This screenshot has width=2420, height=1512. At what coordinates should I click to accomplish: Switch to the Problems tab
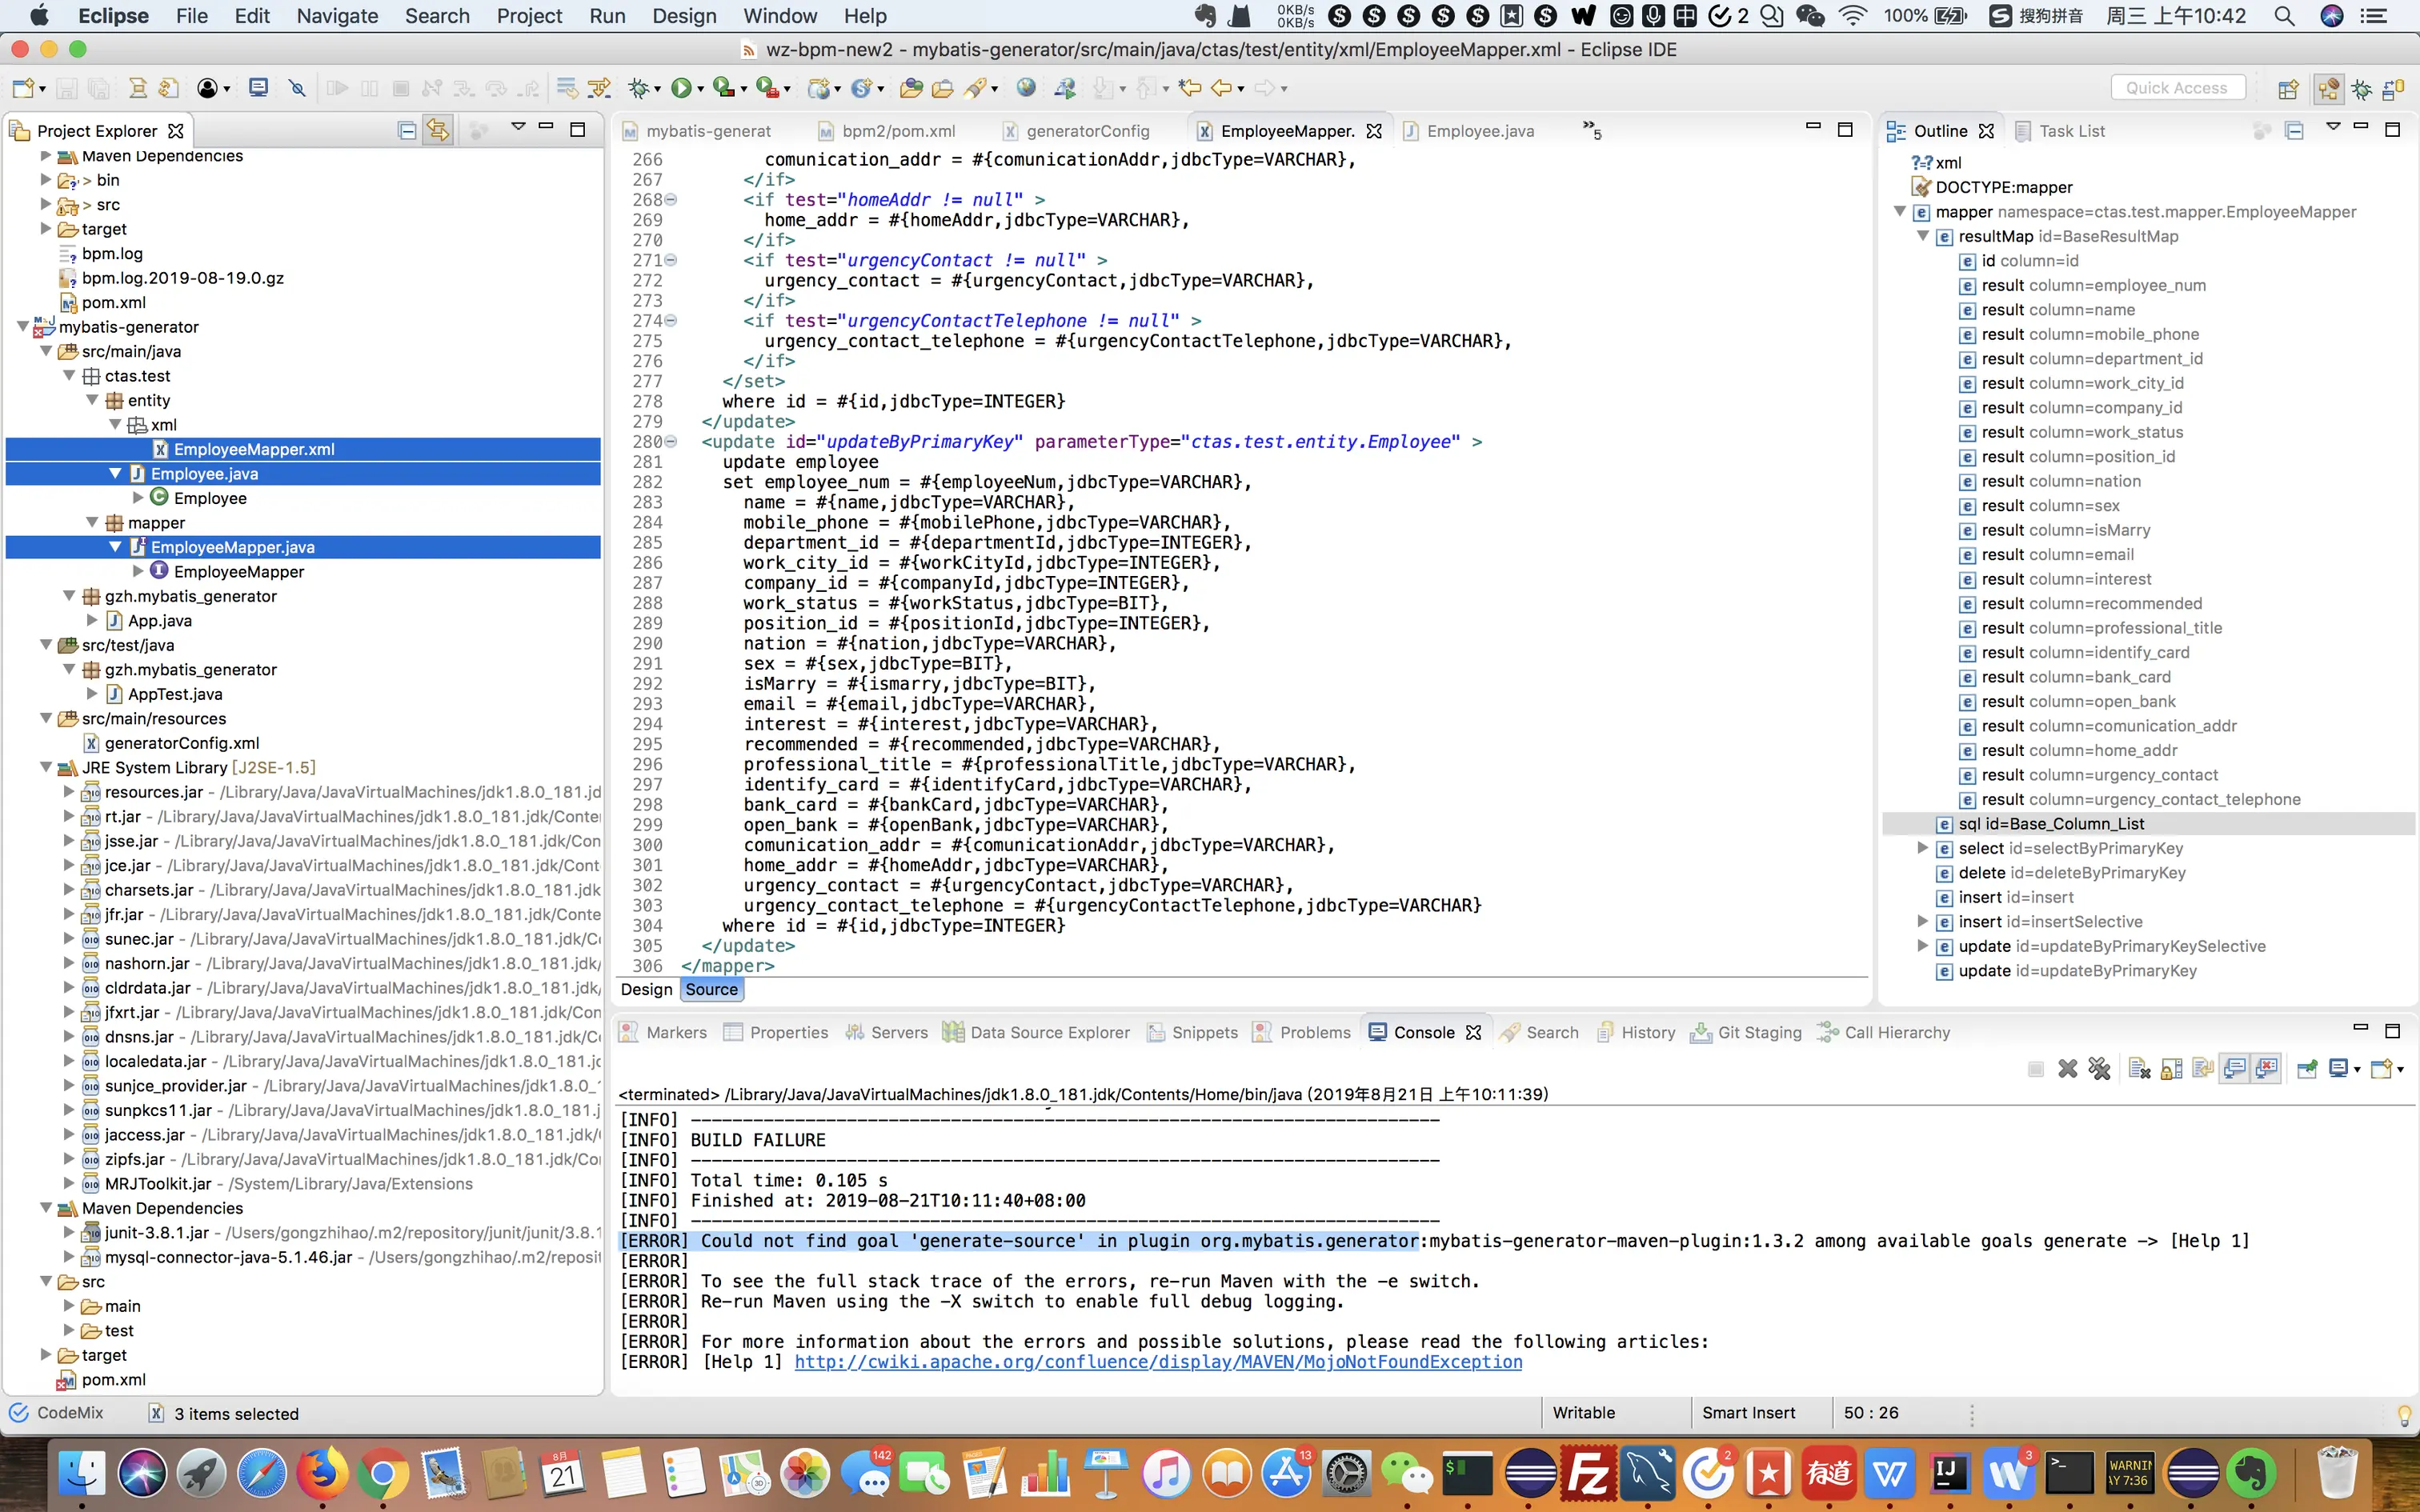coord(1314,1032)
